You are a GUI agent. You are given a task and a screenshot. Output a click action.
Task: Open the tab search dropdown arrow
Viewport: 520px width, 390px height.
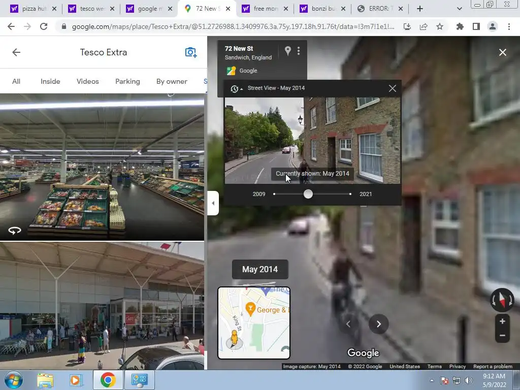point(459,9)
